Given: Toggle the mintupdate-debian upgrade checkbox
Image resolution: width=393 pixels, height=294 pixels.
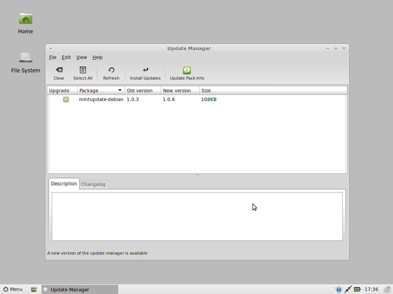Looking at the screenshot, I should click(66, 100).
